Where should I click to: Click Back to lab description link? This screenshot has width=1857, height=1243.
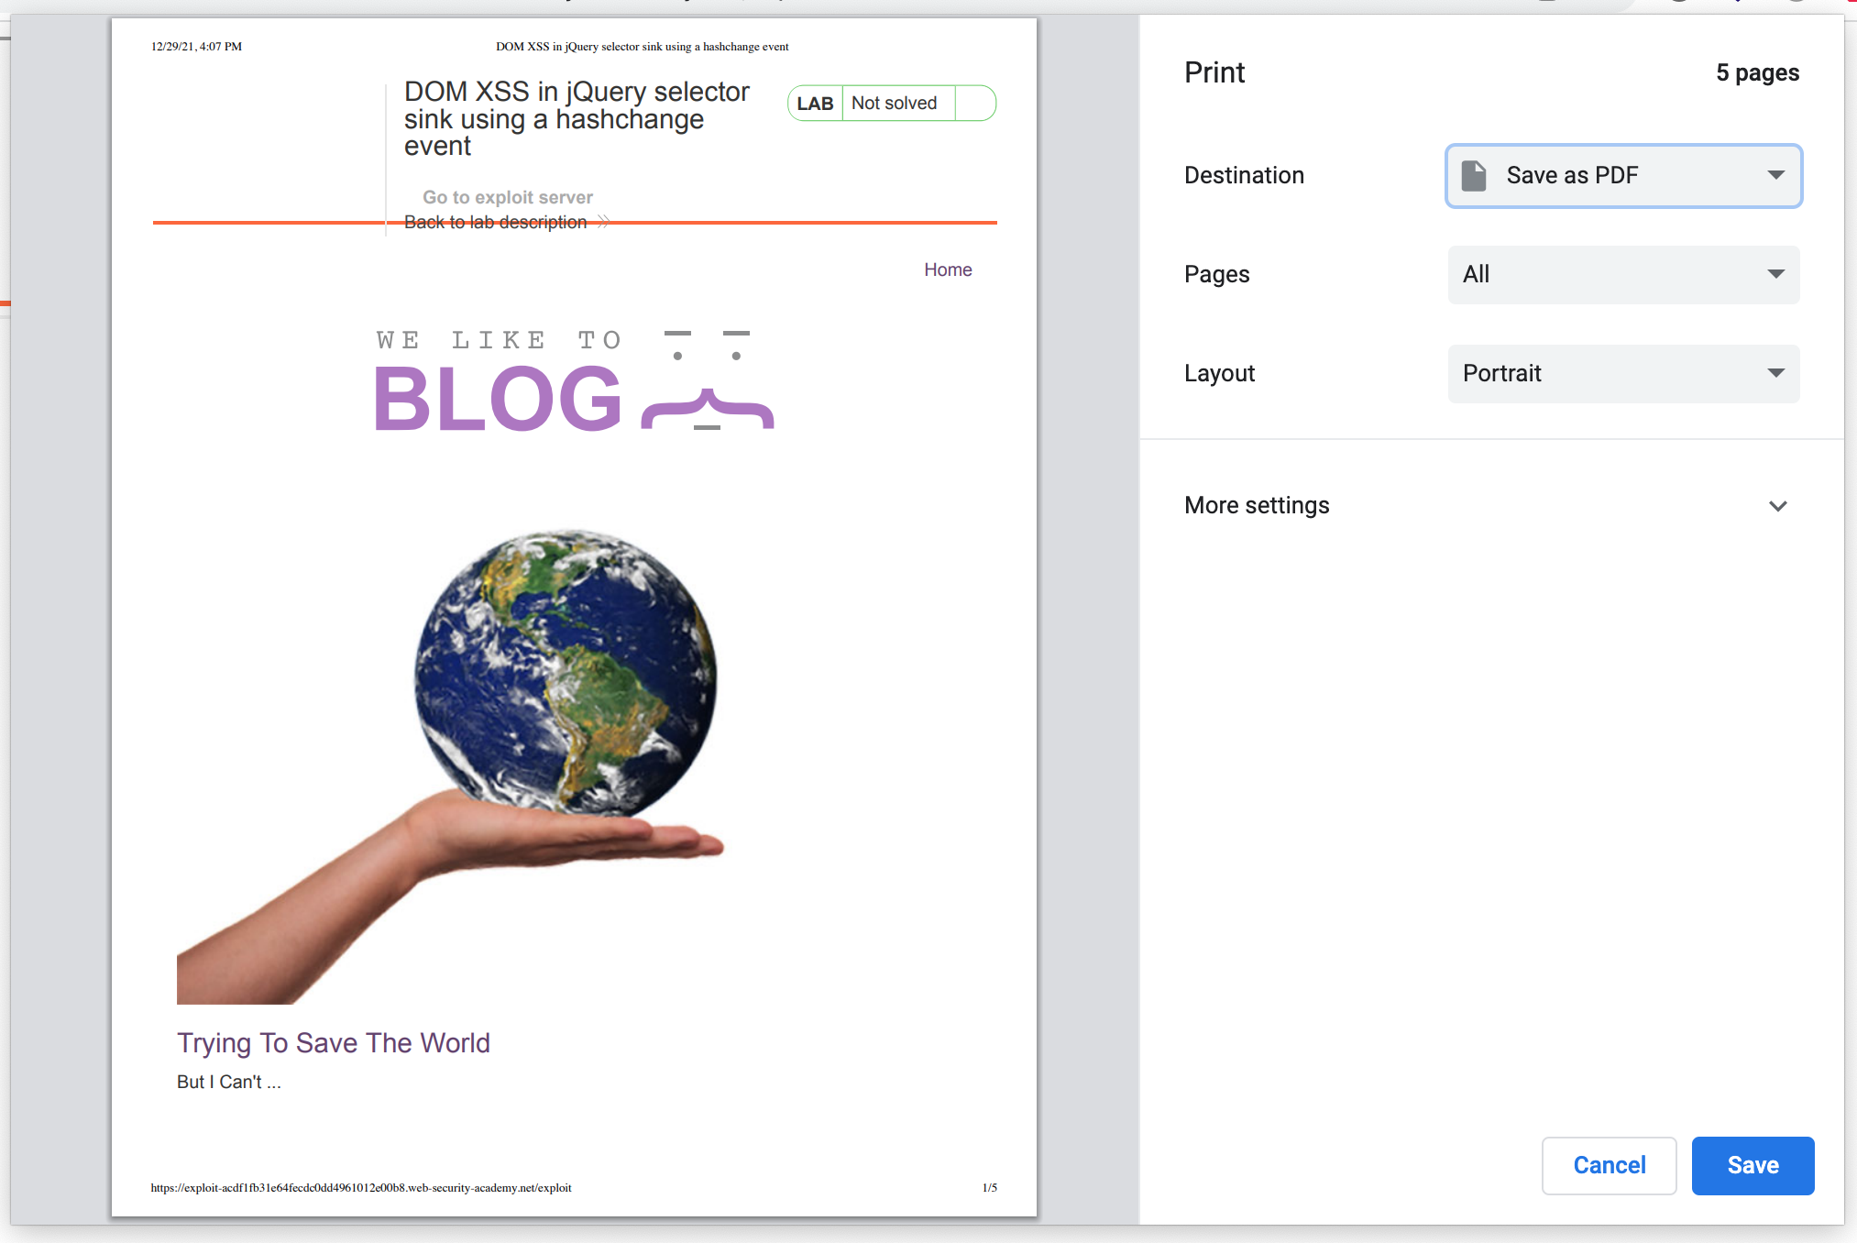pyautogui.click(x=495, y=222)
